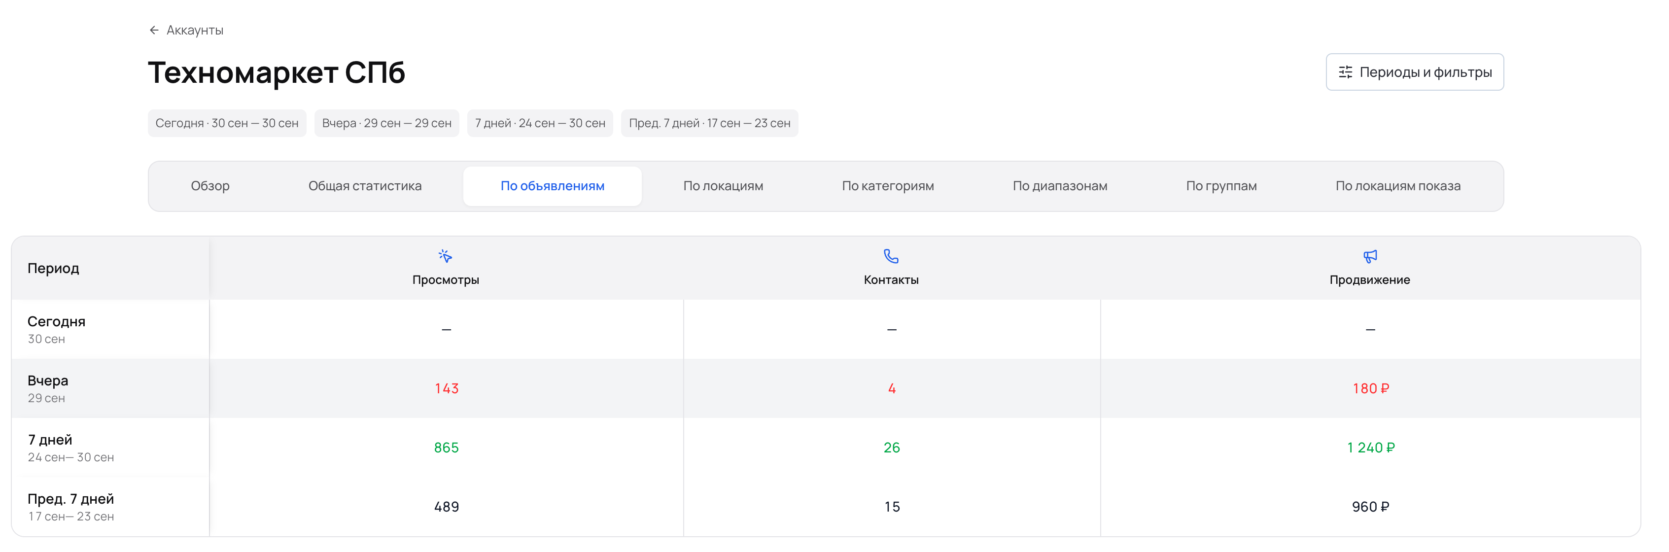The height and width of the screenshot is (552, 1669).
Task: Click the Контакты column label
Action: pos(891,280)
